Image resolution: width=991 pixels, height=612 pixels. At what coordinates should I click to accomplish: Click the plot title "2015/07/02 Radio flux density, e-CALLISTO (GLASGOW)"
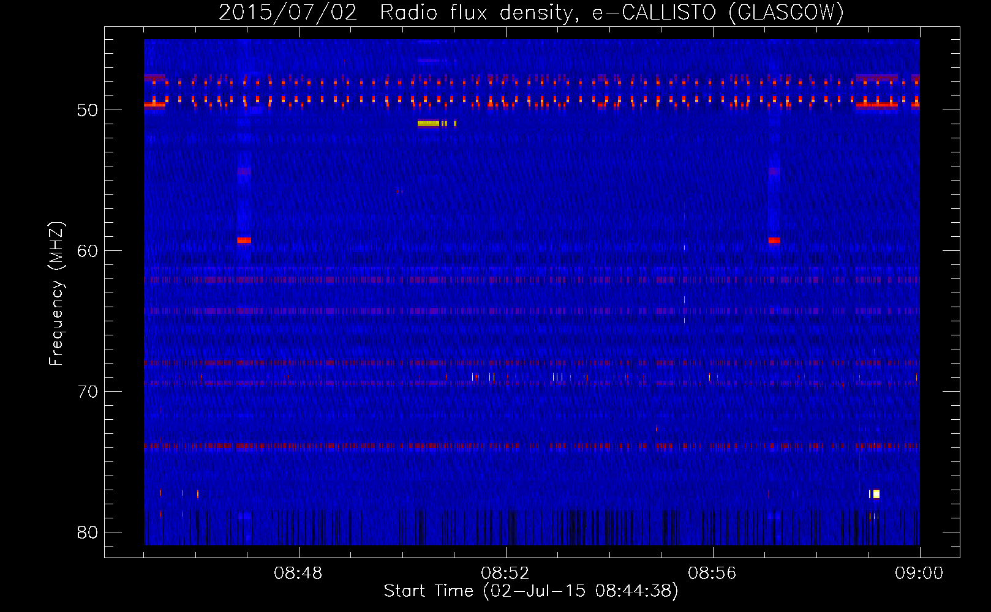(531, 12)
